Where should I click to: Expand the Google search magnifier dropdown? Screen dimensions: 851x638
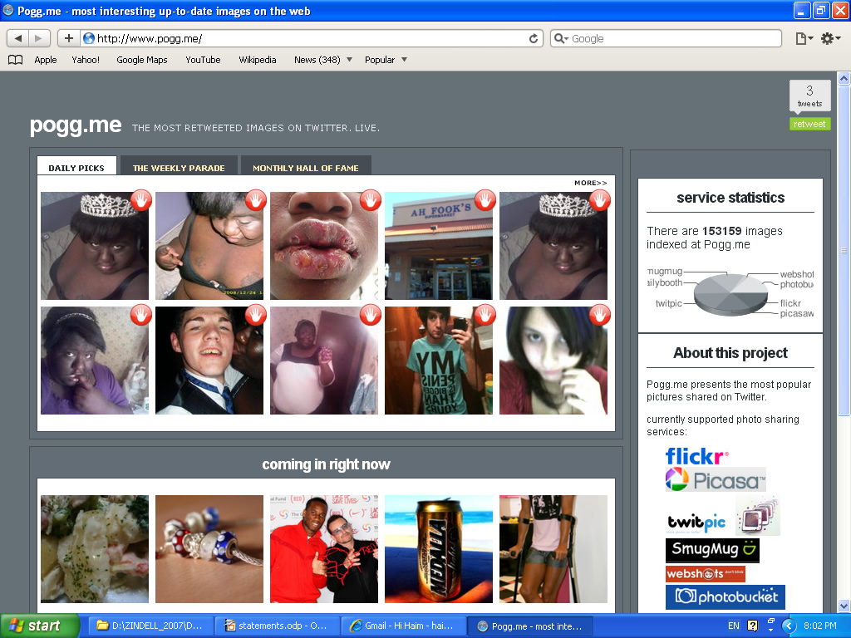pos(561,38)
